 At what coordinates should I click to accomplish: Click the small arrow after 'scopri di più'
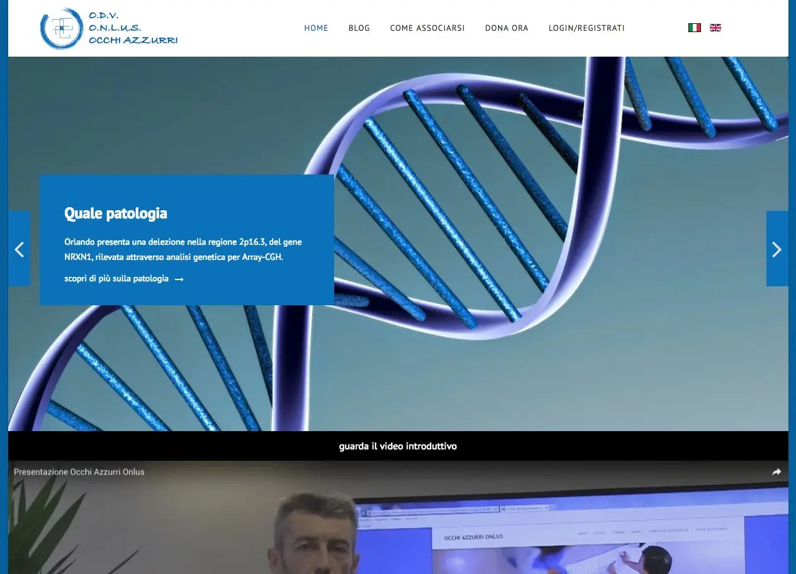[179, 279]
